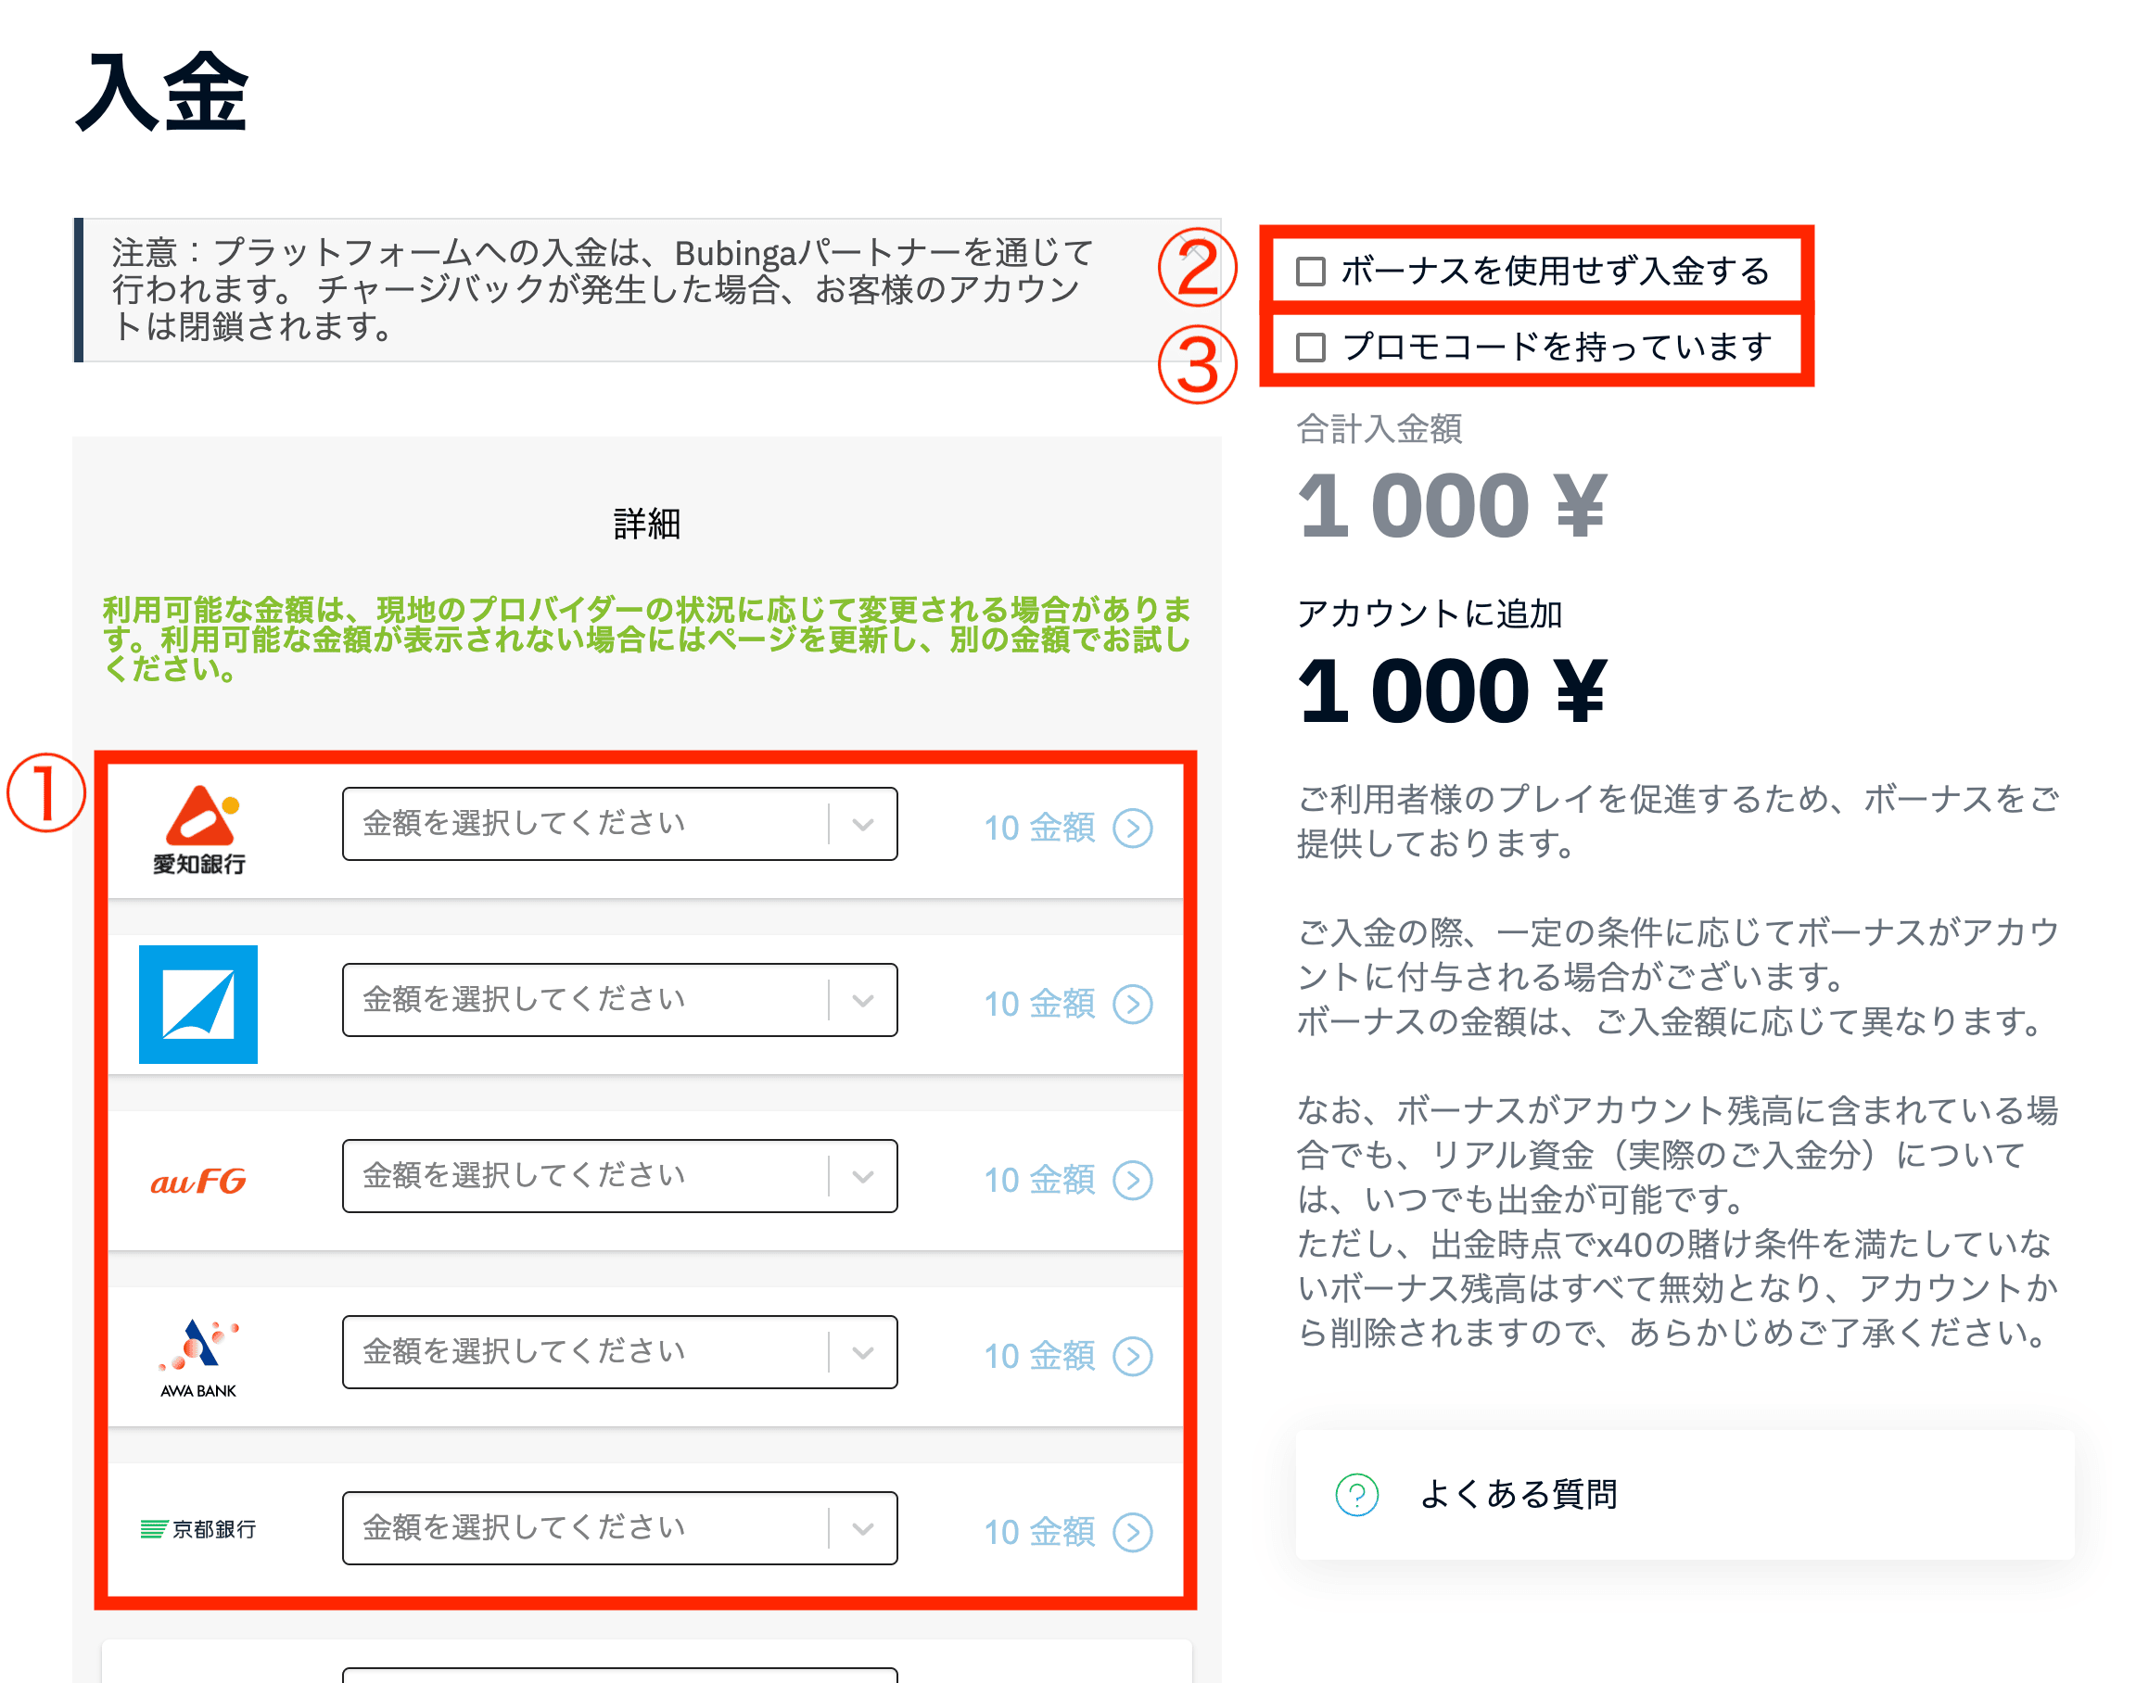The width and height of the screenshot is (2136, 1683).
Task: Click the AWA BANK logo
Action: point(198,1356)
